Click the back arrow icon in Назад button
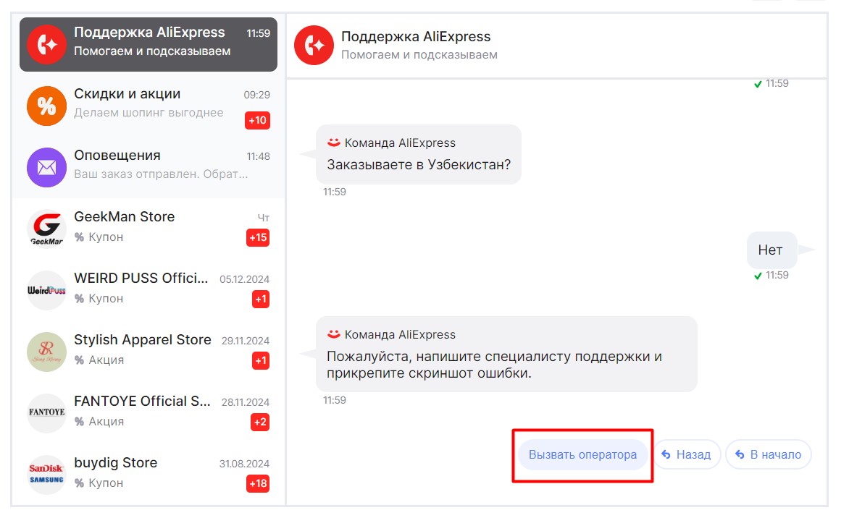 point(666,455)
